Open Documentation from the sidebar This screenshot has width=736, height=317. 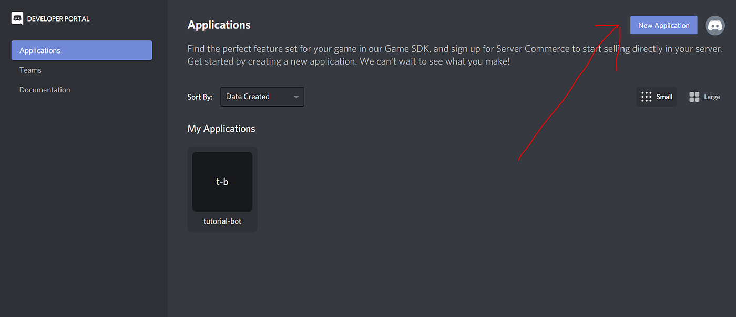point(45,90)
